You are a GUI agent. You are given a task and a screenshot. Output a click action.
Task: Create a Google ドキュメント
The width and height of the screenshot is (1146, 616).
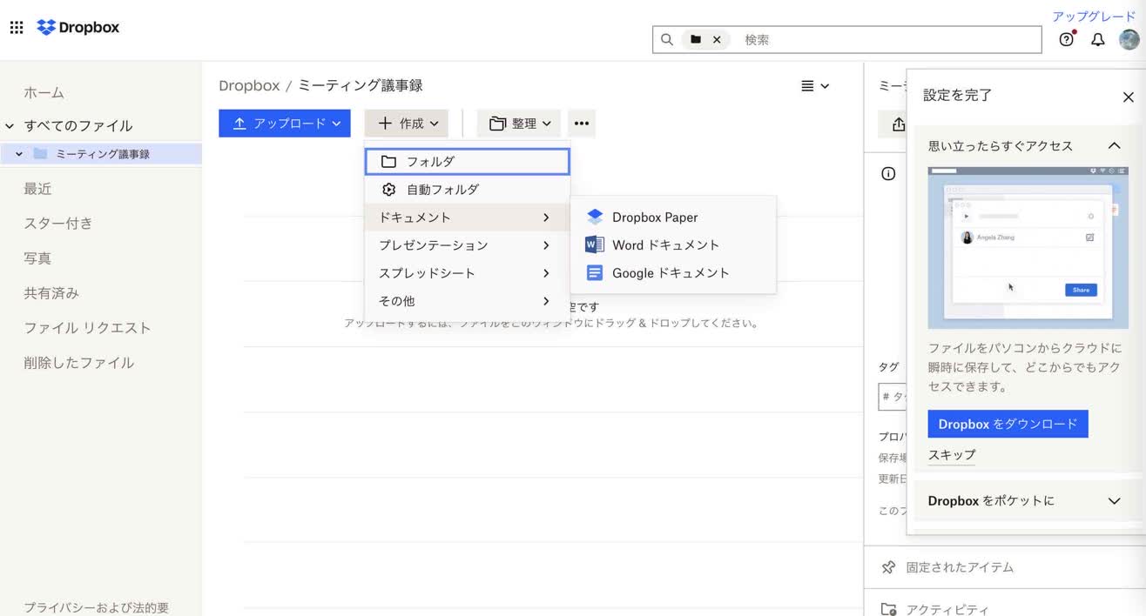pos(672,273)
